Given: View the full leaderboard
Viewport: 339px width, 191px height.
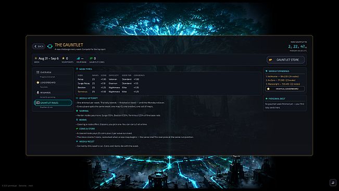Looking at the screenshot, I should tap(285, 89).
